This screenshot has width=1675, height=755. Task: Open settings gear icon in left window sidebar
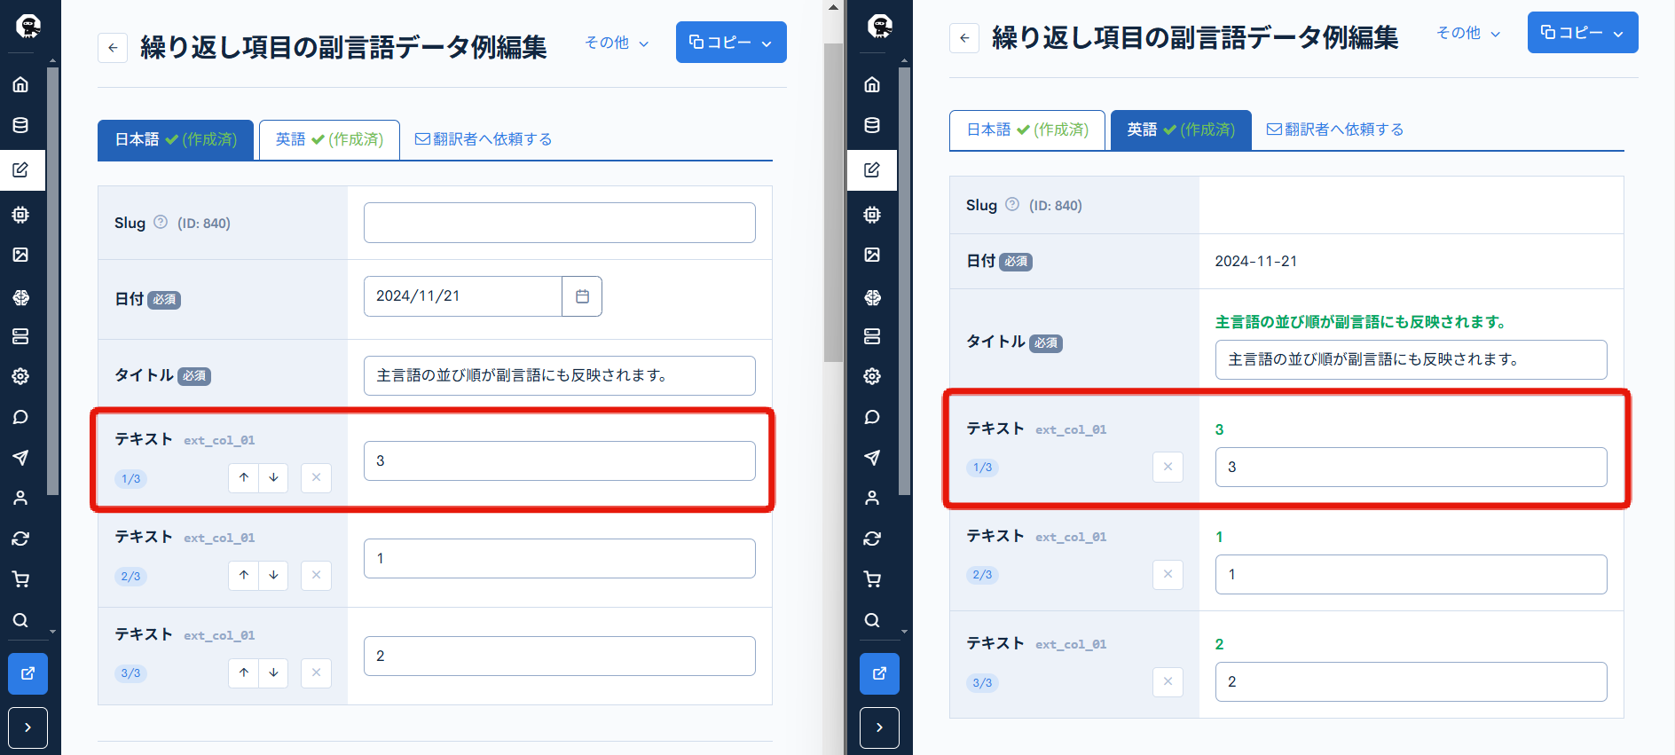click(x=20, y=376)
